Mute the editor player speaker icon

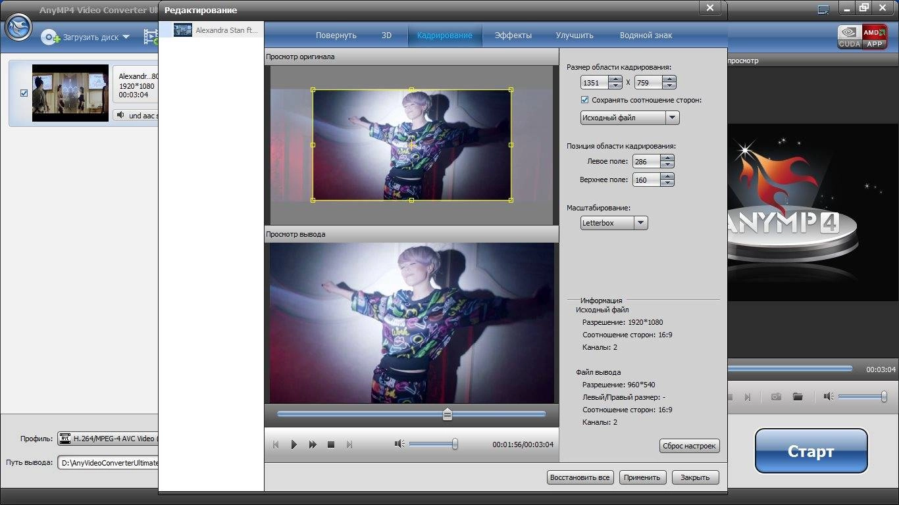point(399,444)
